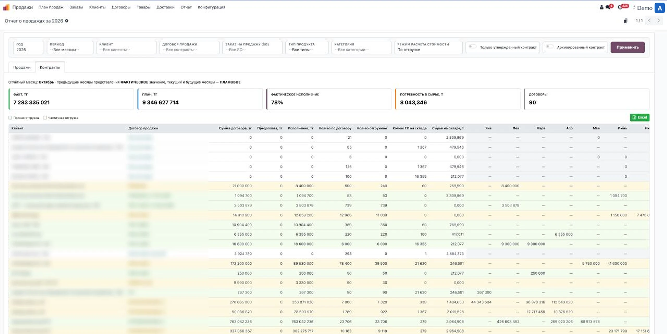The height and width of the screenshot is (334, 667).
Task: Click the gear icon beside the report title
Action: (x=67, y=21)
